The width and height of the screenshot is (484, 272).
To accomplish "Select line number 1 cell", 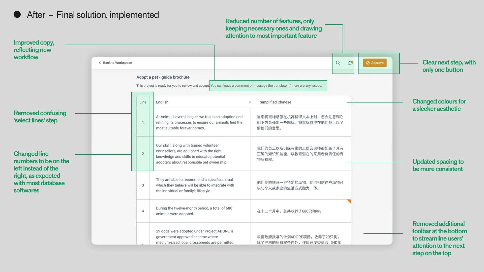I will (143, 122).
